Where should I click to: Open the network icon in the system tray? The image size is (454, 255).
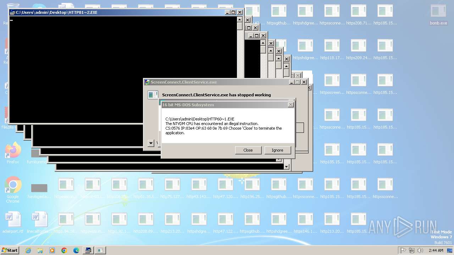click(412, 250)
